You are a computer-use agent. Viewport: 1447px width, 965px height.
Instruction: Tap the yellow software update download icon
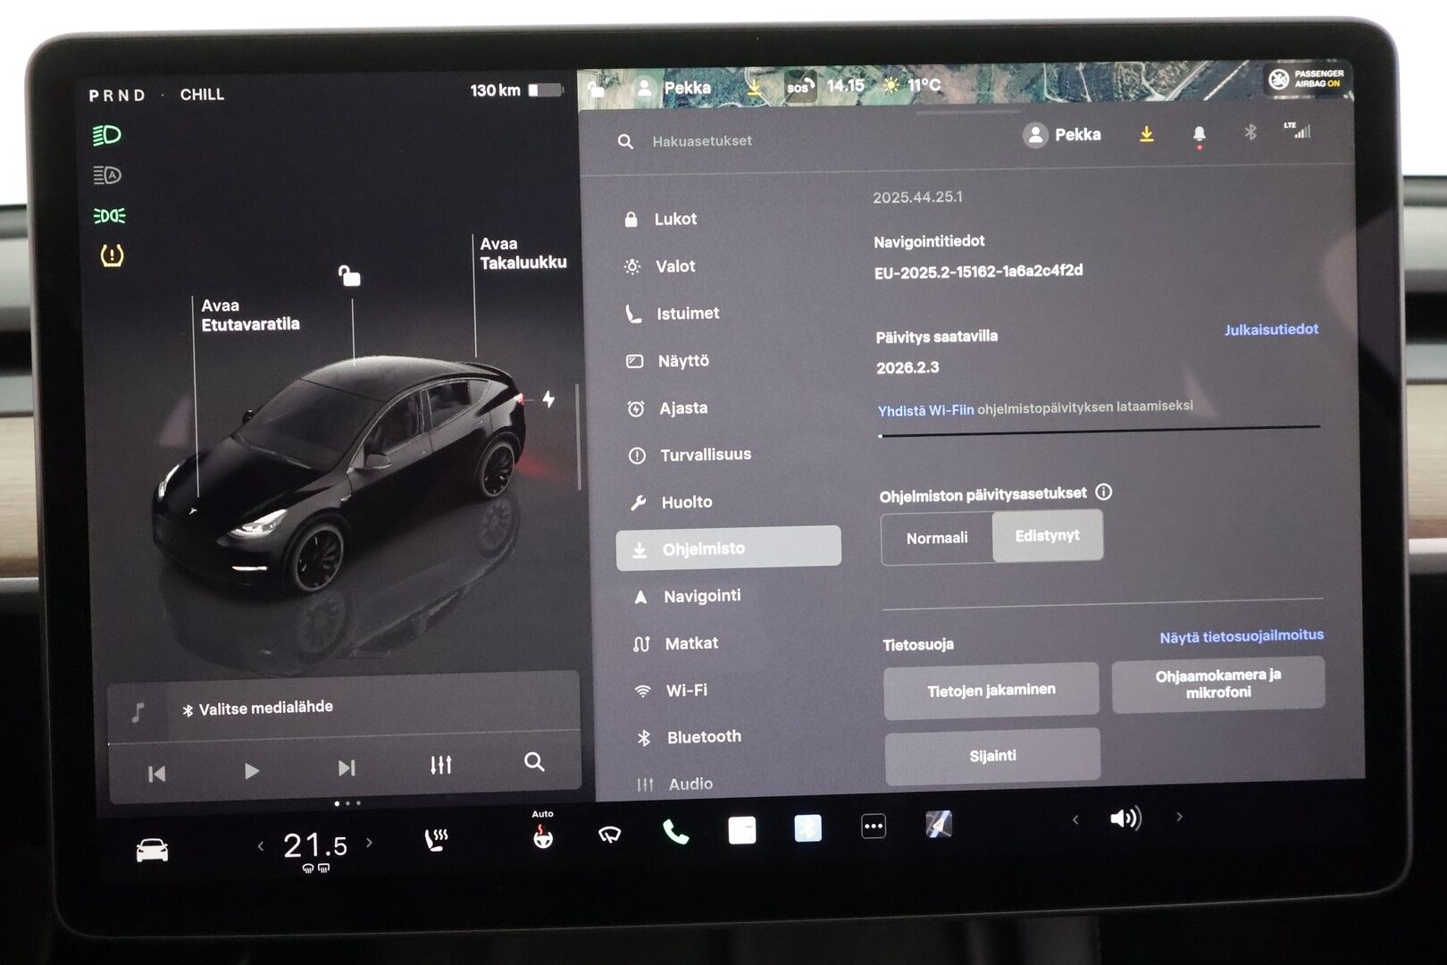pos(1146,136)
